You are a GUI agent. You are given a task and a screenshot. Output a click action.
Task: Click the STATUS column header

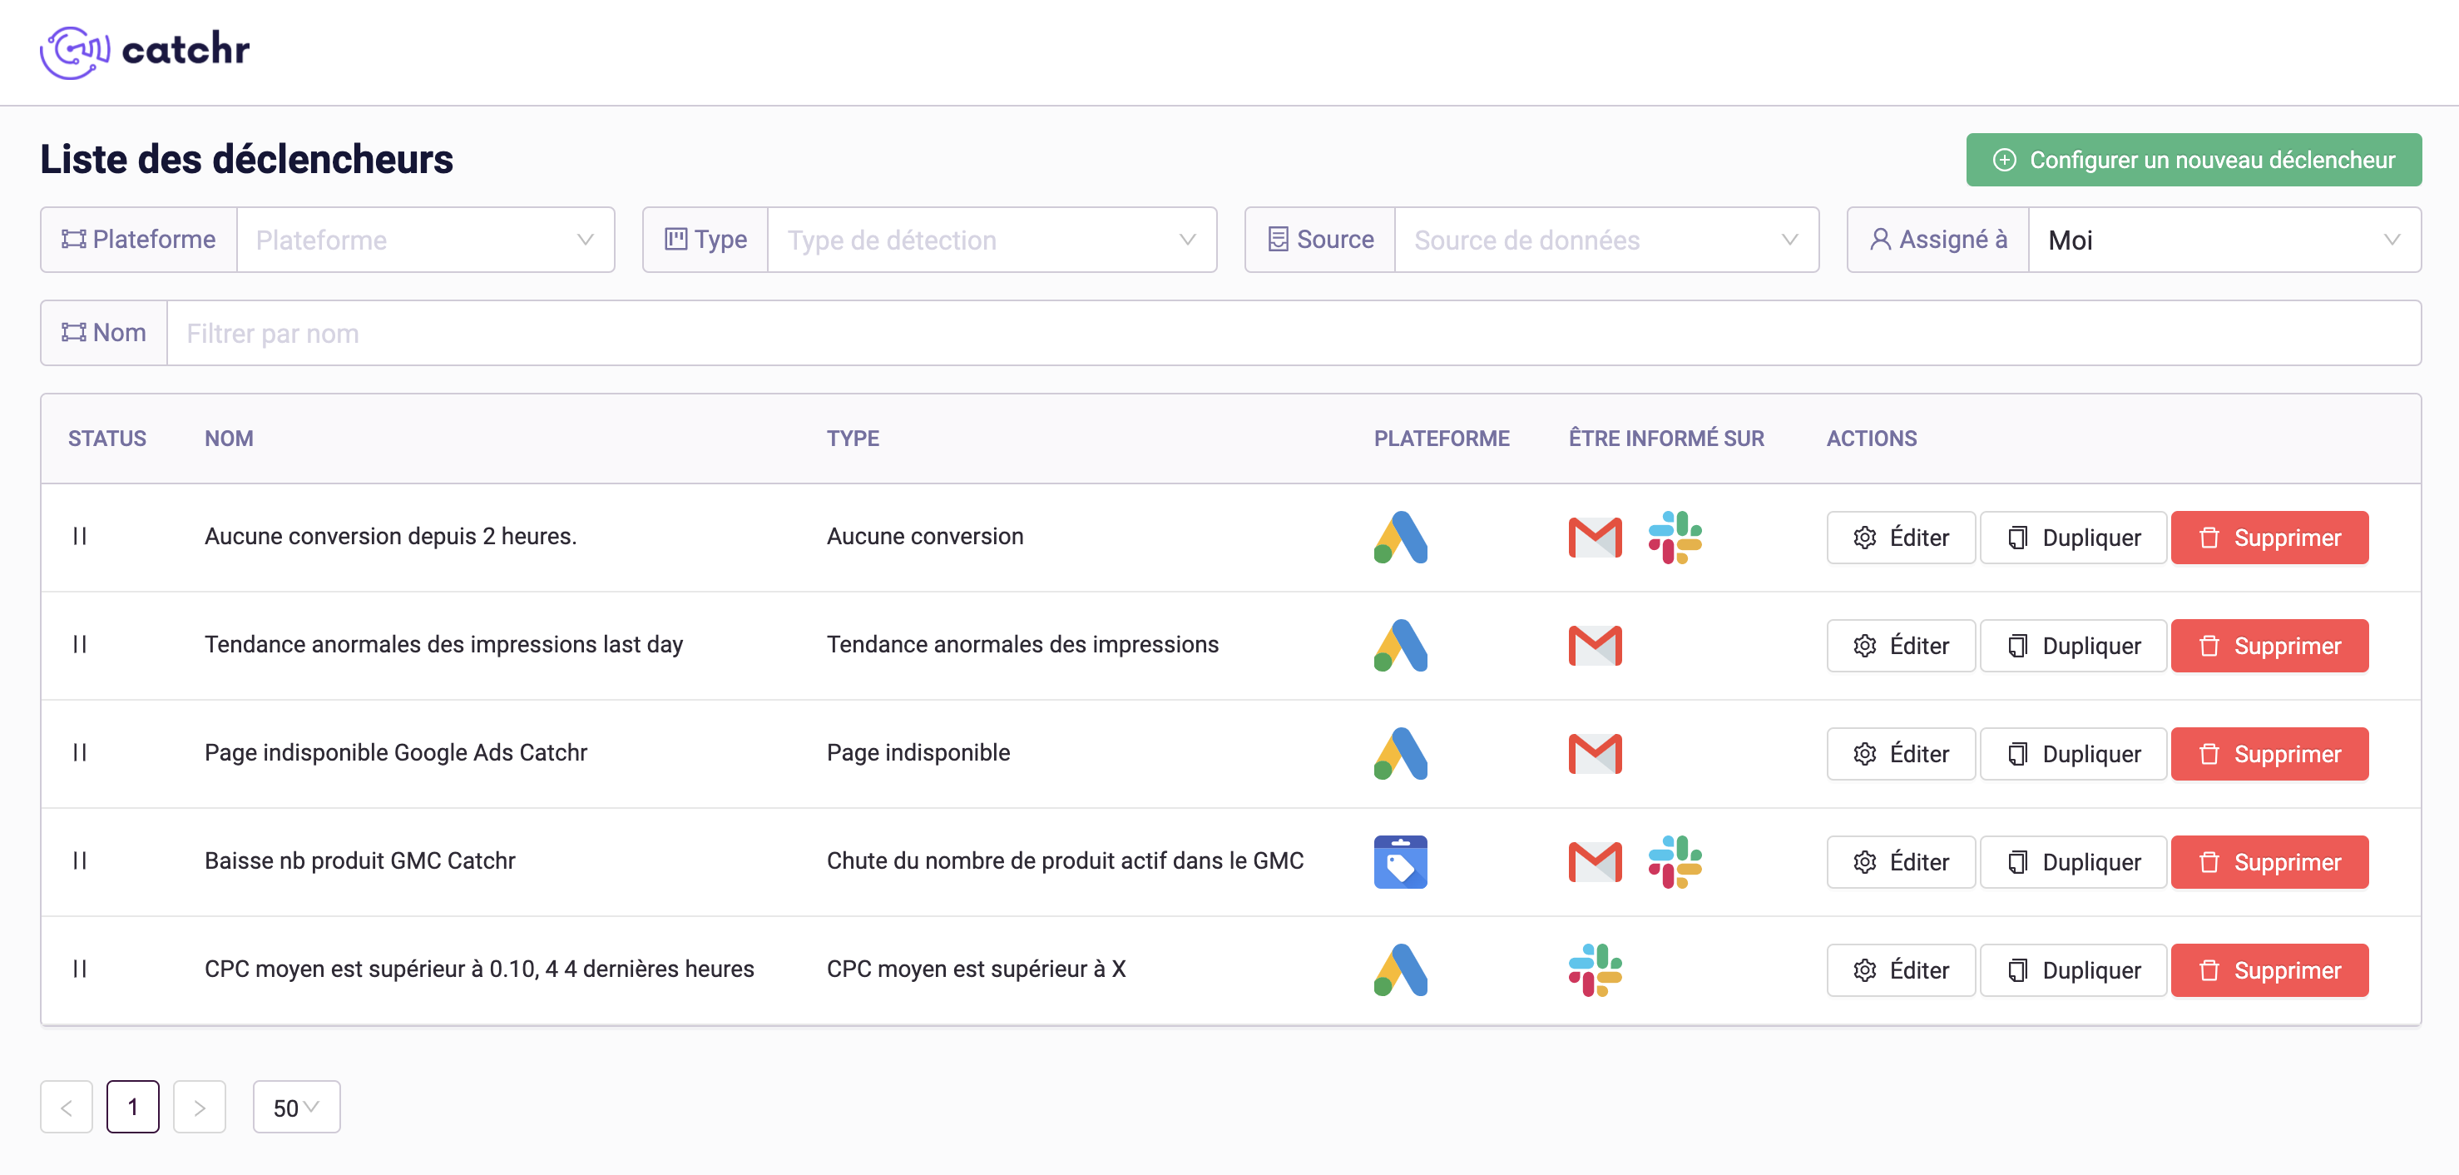coord(107,439)
